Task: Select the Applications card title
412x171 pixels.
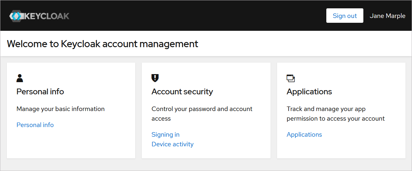Action: [x=309, y=92]
